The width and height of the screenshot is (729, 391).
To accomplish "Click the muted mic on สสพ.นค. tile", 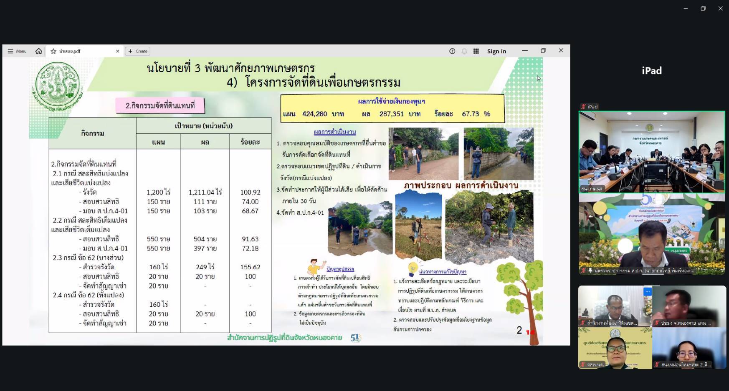I will coord(583,365).
